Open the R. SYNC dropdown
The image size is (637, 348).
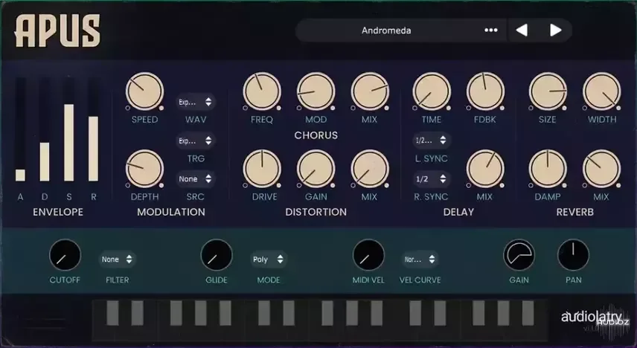click(x=432, y=179)
